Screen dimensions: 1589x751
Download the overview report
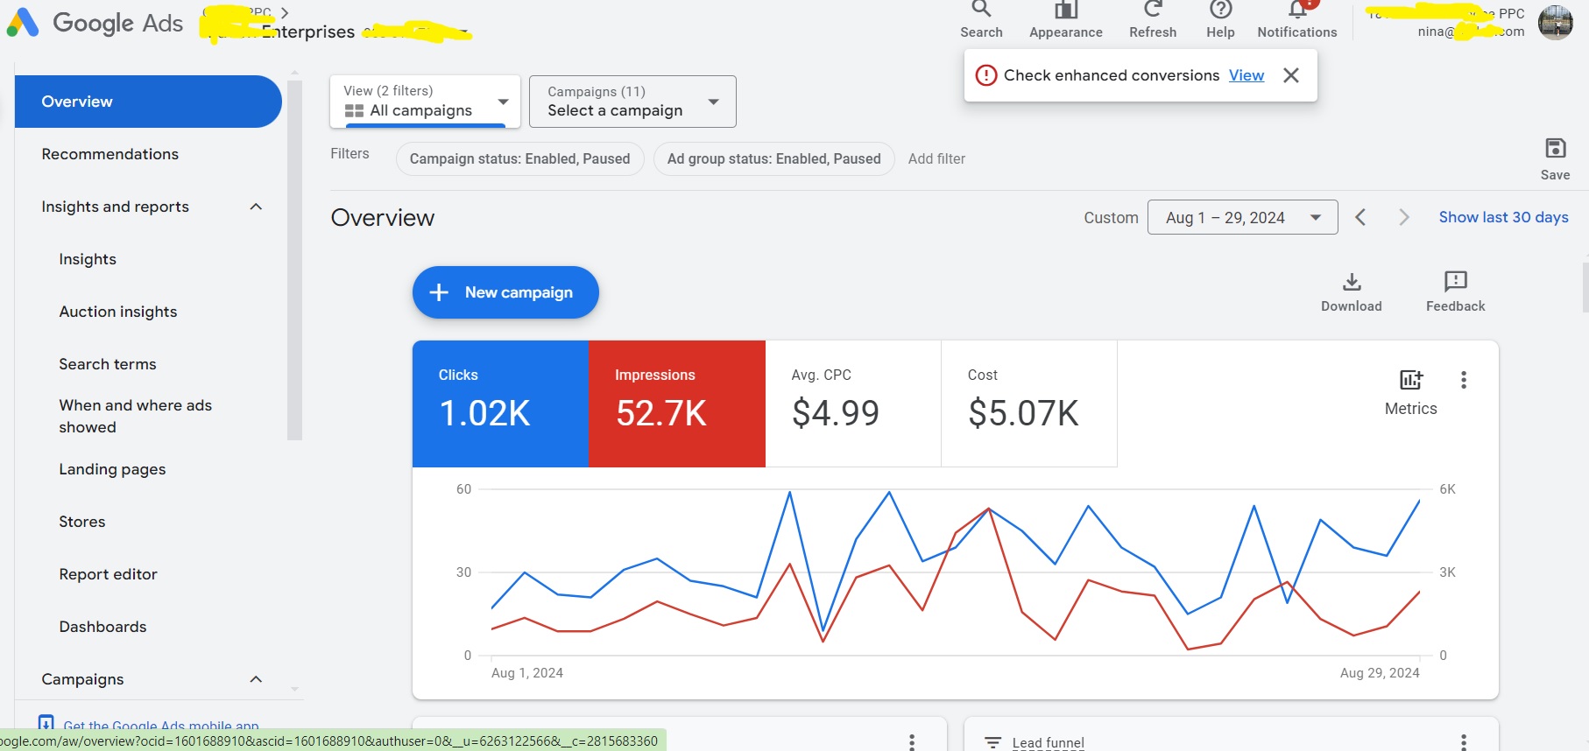click(x=1352, y=283)
